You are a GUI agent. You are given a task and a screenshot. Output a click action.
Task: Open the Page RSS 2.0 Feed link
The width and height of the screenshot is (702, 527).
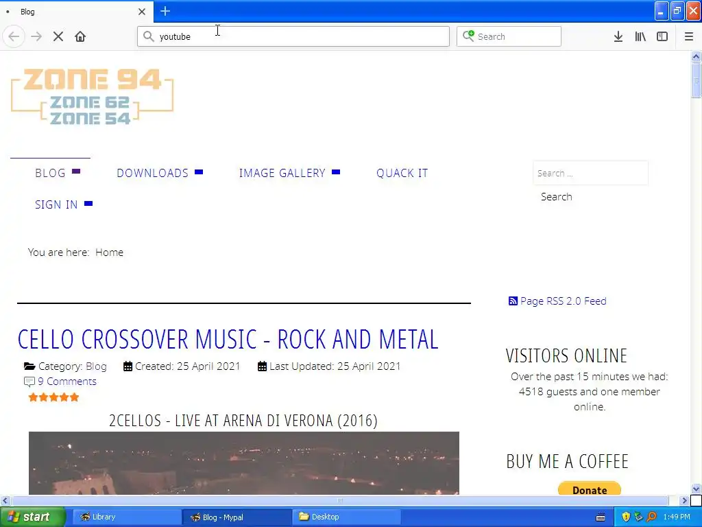(564, 301)
